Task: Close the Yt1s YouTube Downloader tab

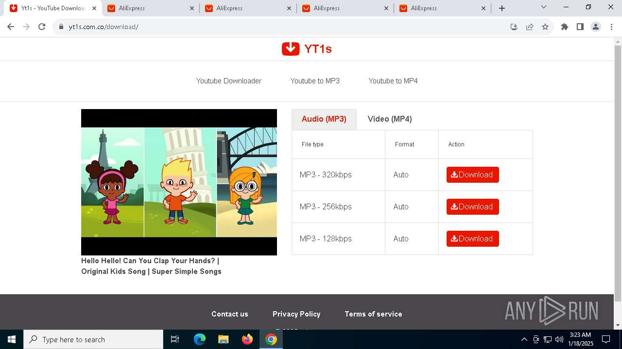Action: tap(94, 8)
